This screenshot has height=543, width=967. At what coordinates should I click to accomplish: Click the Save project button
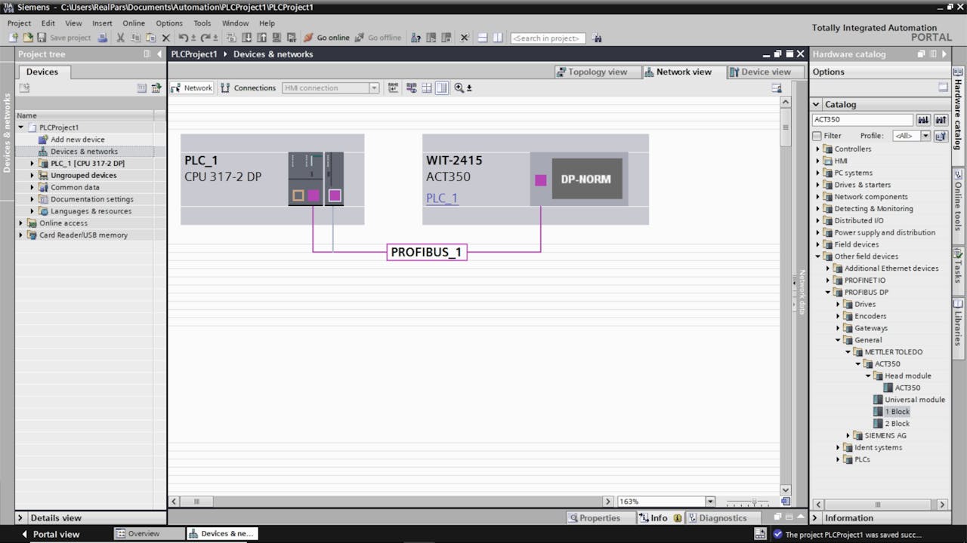click(63, 38)
